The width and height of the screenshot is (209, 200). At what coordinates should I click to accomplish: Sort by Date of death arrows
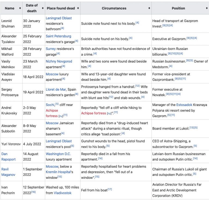click(x=43, y=8)
